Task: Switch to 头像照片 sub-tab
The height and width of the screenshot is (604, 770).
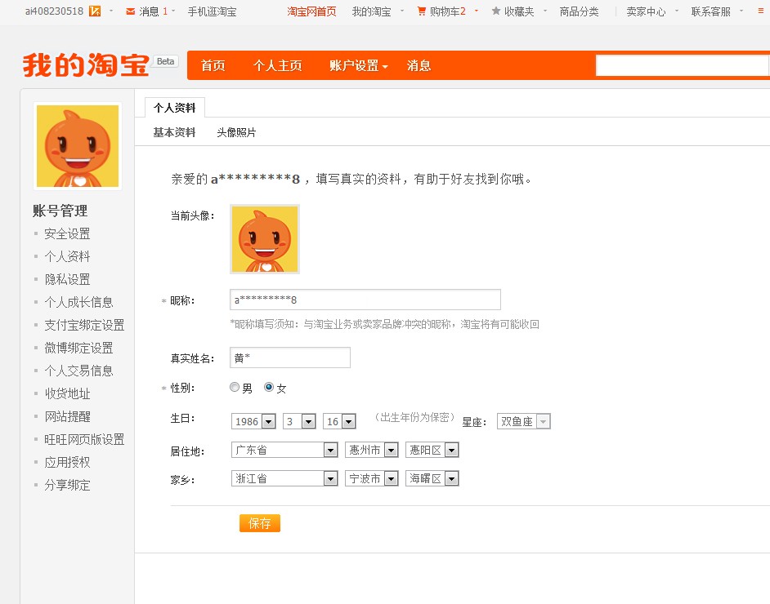Action: point(236,132)
